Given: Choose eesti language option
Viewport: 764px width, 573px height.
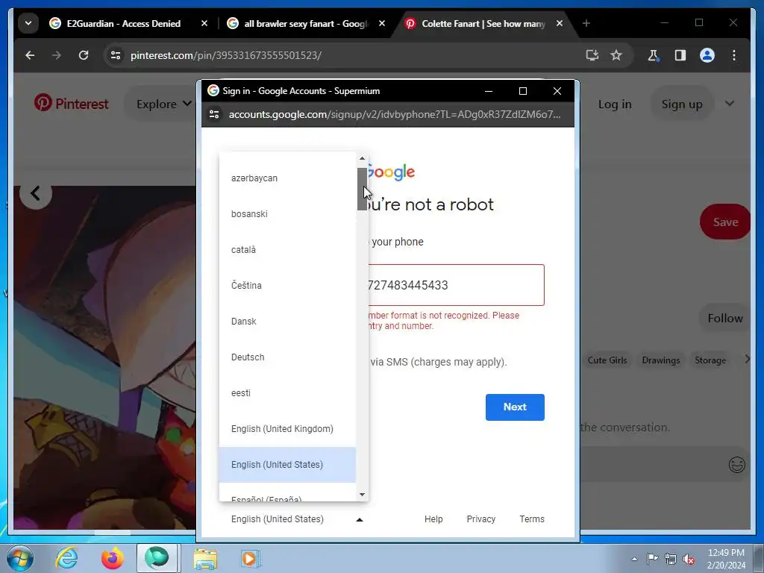Looking at the screenshot, I should 287,393.
